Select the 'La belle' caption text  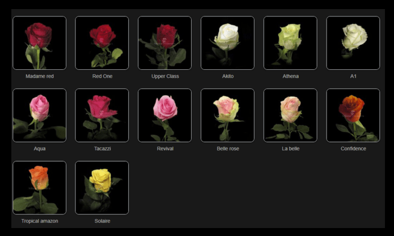pyautogui.click(x=291, y=149)
